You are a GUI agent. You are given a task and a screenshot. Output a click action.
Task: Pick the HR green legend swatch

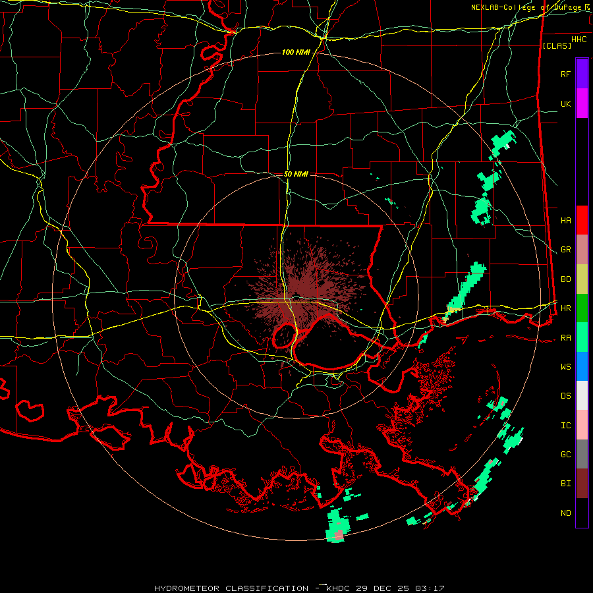[582, 308]
